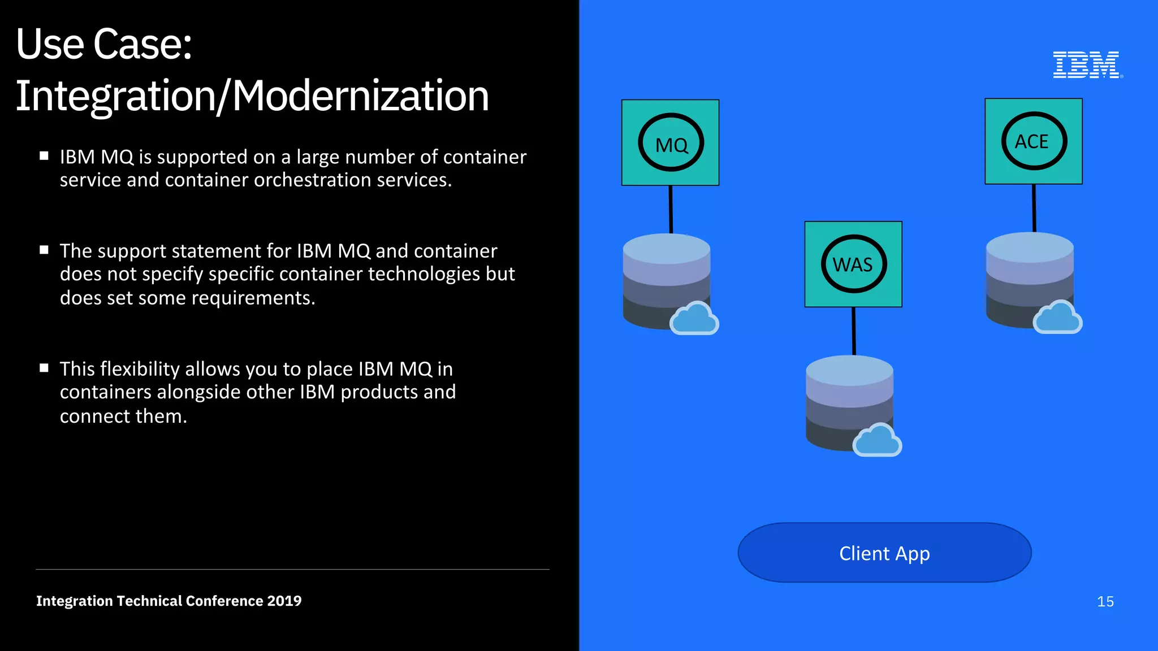Click the IBM logo
Screen dimensions: 1158x651
coord(1087,65)
